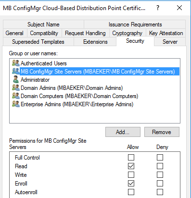Check Allow for Autoenroll permission
Image resolution: width=191 pixels, height=198 pixels.
pyautogui.click(x=131, y=192)
